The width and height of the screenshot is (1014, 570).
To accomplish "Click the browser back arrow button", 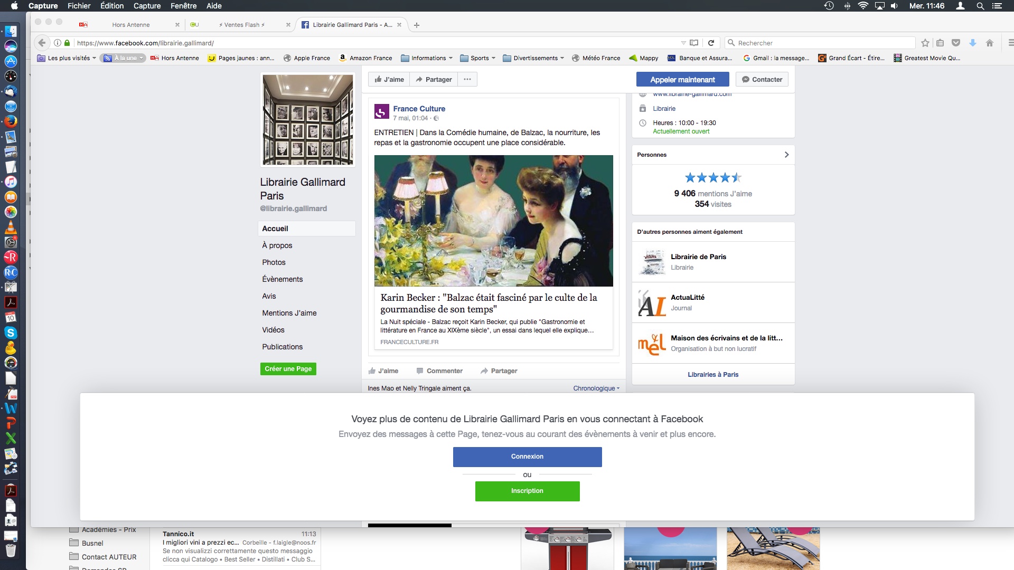I will pos(42,43).
